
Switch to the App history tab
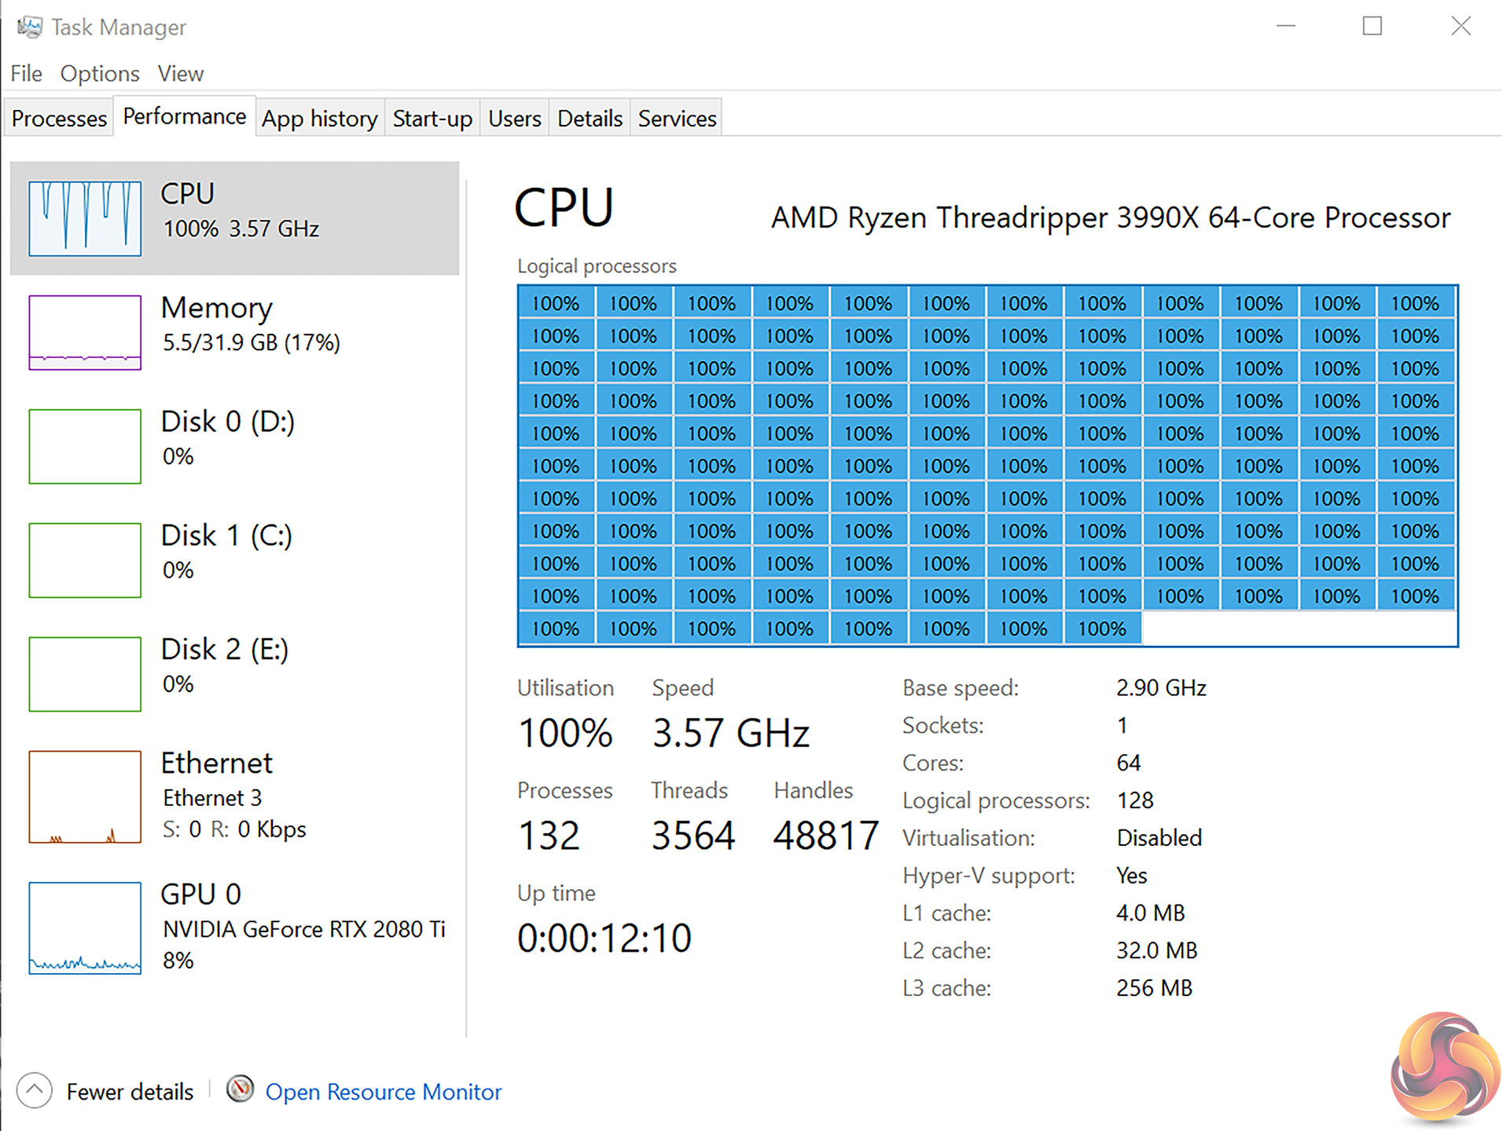pos(320,119)
